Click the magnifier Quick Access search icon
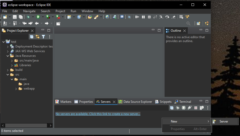 point(188,23)
